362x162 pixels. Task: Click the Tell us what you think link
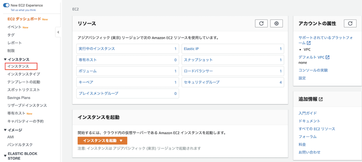(23, 10)
